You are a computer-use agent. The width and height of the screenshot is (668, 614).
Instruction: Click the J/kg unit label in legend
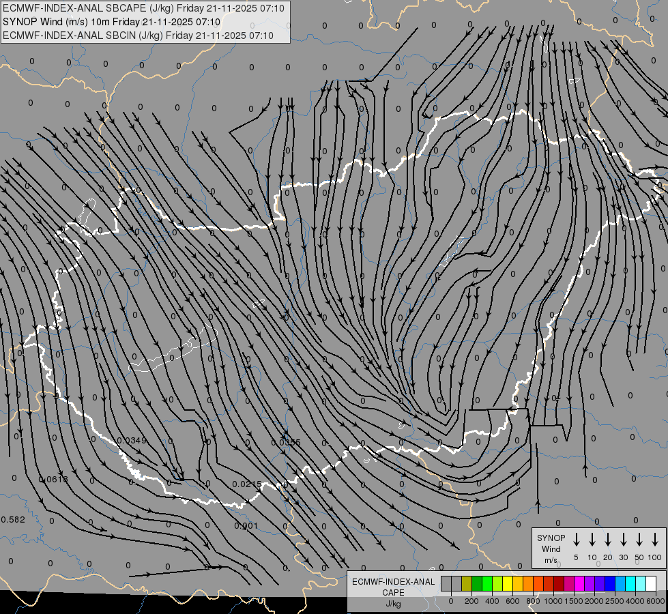point(393,604)
